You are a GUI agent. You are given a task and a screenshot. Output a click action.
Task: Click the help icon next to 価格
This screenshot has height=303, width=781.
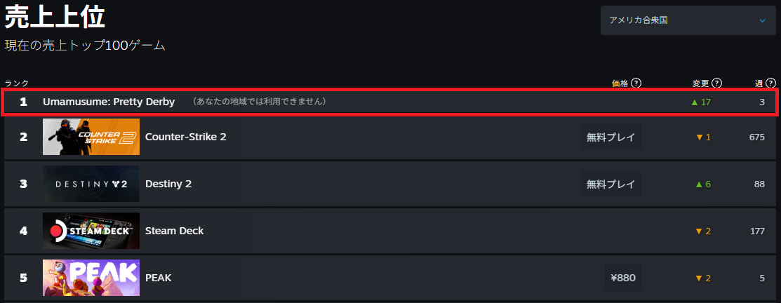(636, 83)
